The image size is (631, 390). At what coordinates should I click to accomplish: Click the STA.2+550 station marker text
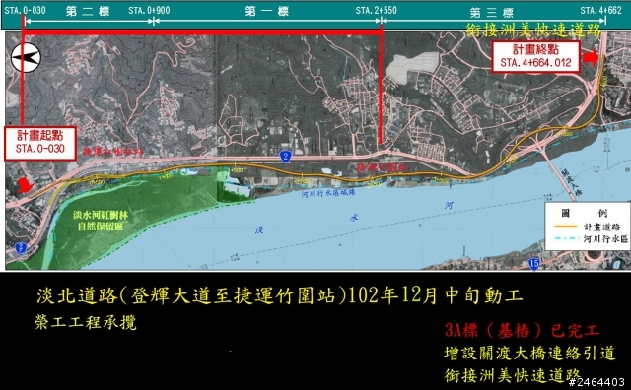(376, 10)
